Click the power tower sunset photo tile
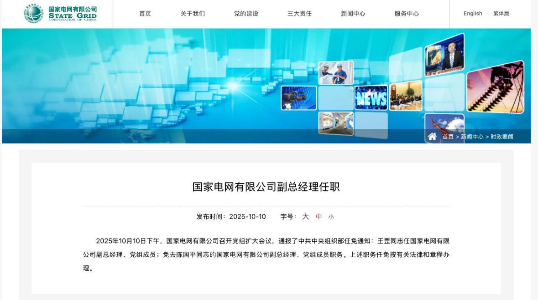Screen dimensions: 538x300 (x=495, y=87)
